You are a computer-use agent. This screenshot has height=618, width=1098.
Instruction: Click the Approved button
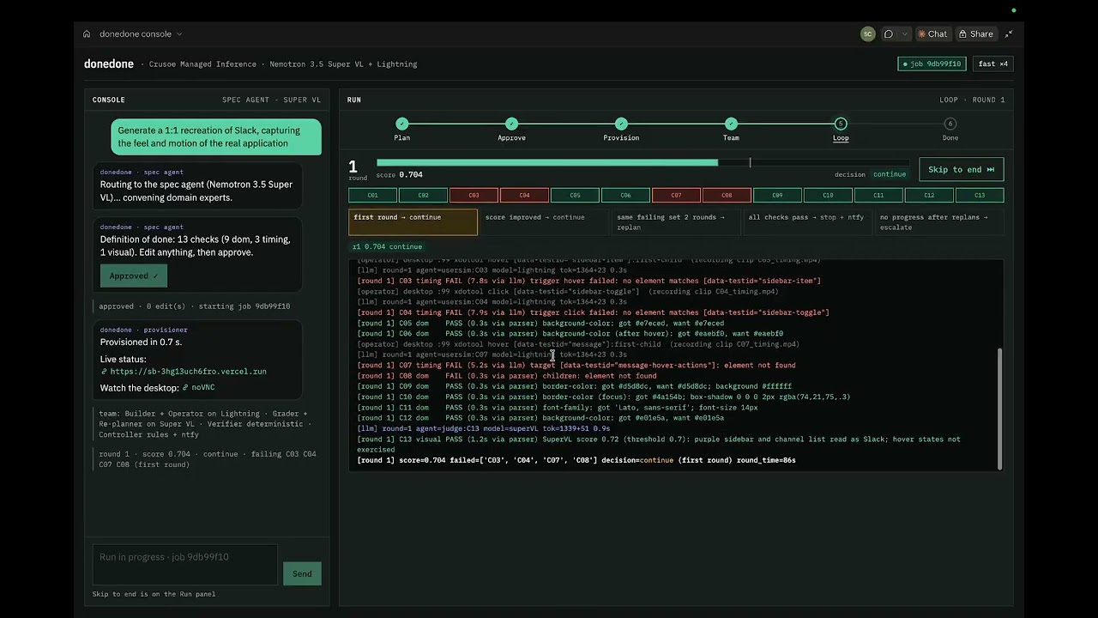pyautogui.click(x=133, y=276)
